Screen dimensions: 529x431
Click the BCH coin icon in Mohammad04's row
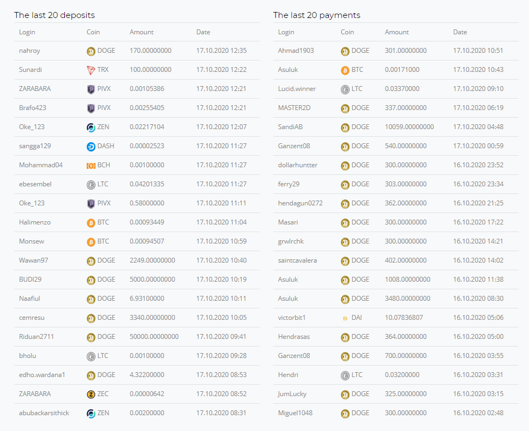[x=91, y=166]
